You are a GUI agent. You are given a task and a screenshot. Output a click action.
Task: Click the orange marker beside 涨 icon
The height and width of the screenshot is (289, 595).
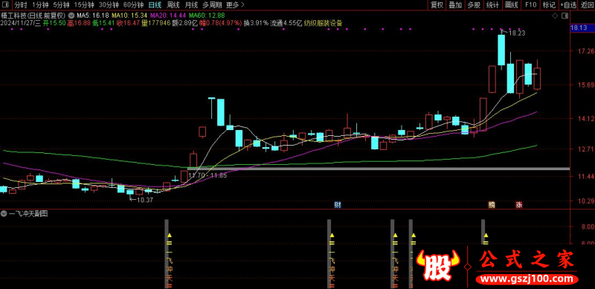click(492, 205)
